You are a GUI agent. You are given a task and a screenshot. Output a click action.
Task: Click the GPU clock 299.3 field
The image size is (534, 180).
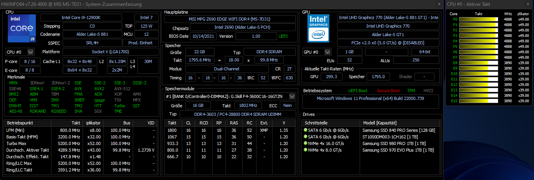(x=332, y=77)
